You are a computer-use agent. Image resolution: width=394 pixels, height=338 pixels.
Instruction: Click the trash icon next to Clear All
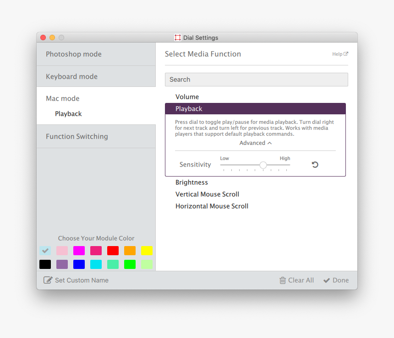coord(284,280)
